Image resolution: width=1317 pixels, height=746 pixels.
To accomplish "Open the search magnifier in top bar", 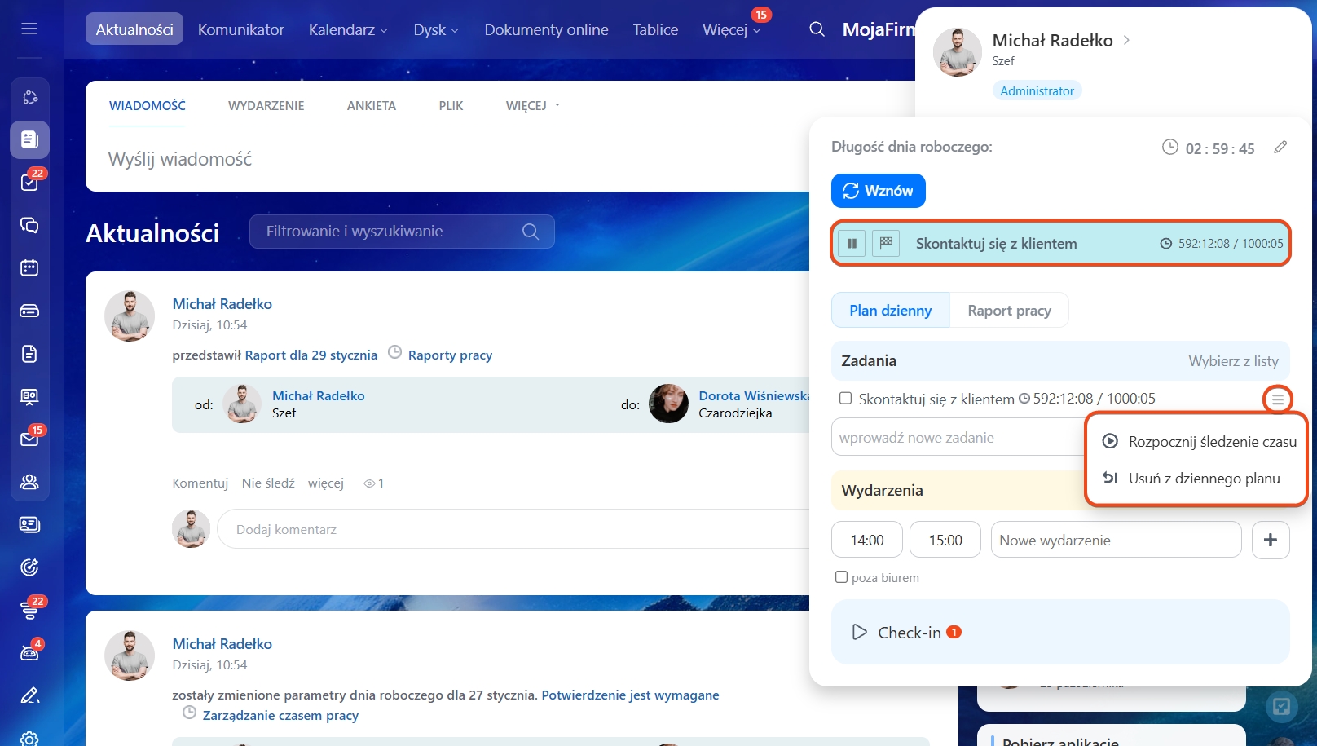I will (817, 29).
